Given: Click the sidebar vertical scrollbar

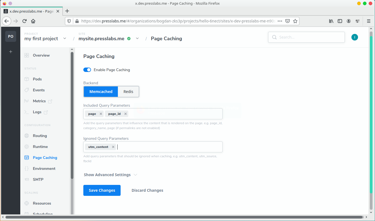Looking at the screenshot, I should tap(72, 115).
